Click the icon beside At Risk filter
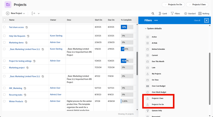 (147, 43)
